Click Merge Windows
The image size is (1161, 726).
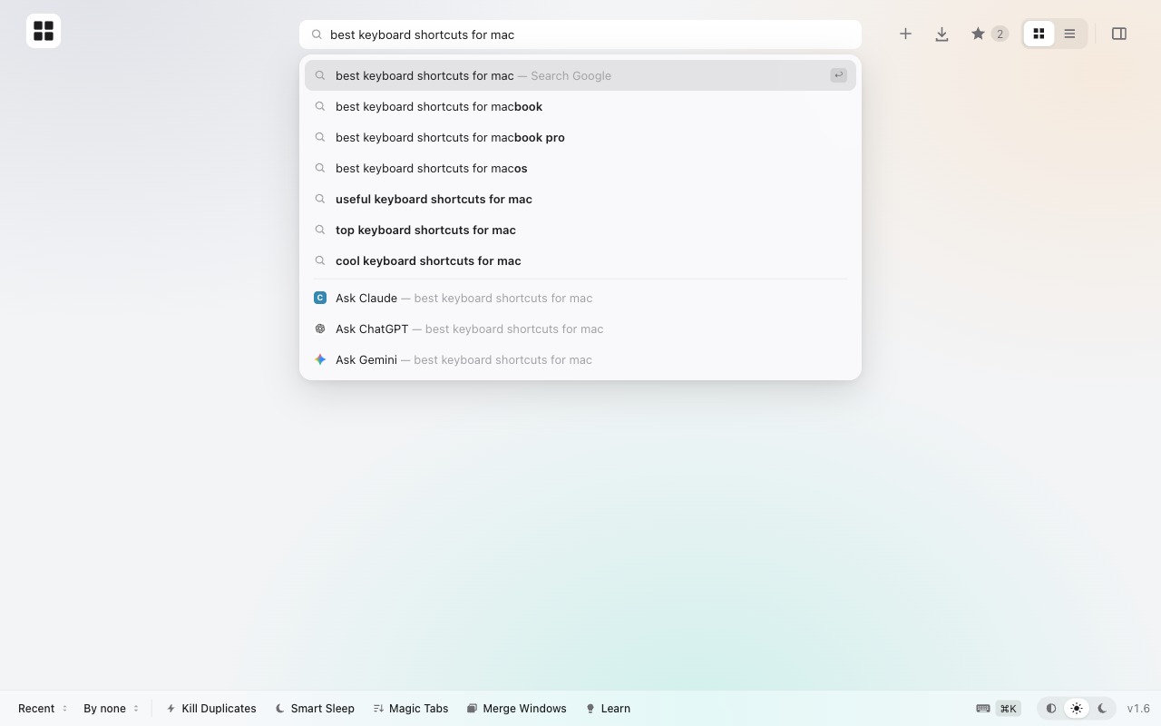click(x=516, y=709)
